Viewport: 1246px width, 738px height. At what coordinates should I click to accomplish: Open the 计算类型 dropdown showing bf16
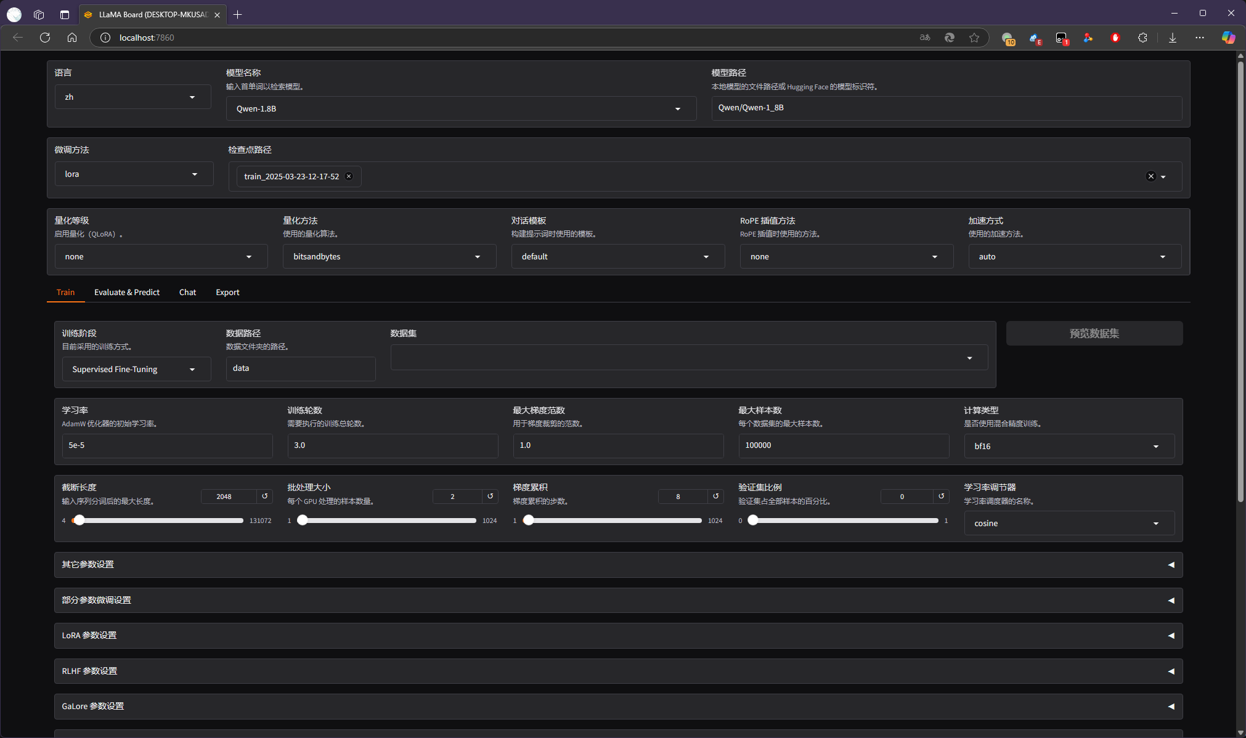[x=1069, y=446]
